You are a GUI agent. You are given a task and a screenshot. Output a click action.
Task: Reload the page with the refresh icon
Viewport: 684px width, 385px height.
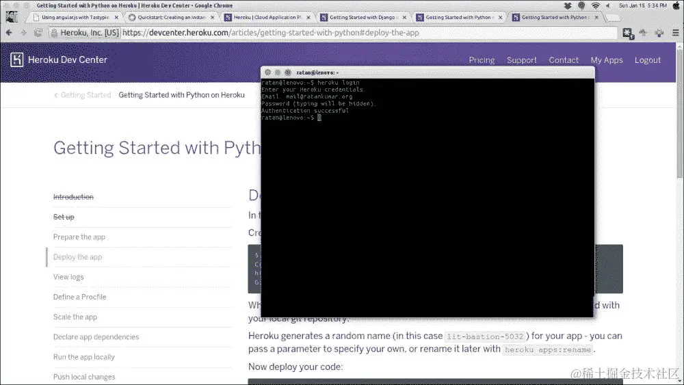pyautogui.click(x=38, y=33)
